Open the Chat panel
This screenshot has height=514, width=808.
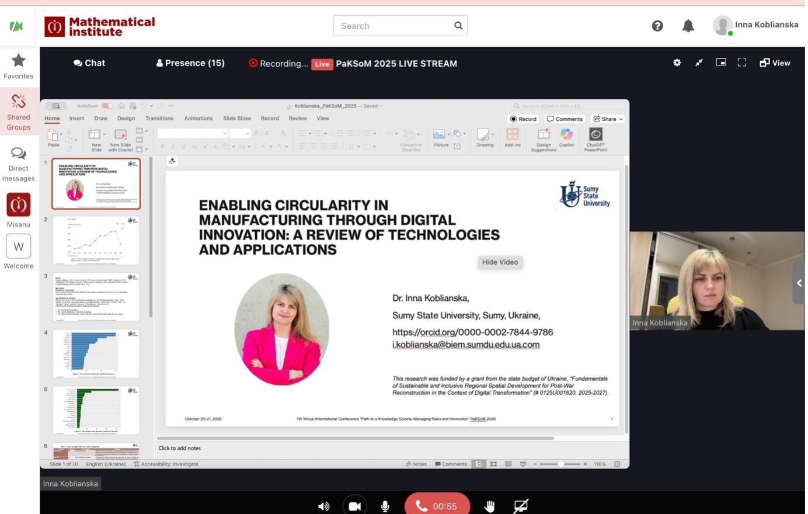click(89, 63)
